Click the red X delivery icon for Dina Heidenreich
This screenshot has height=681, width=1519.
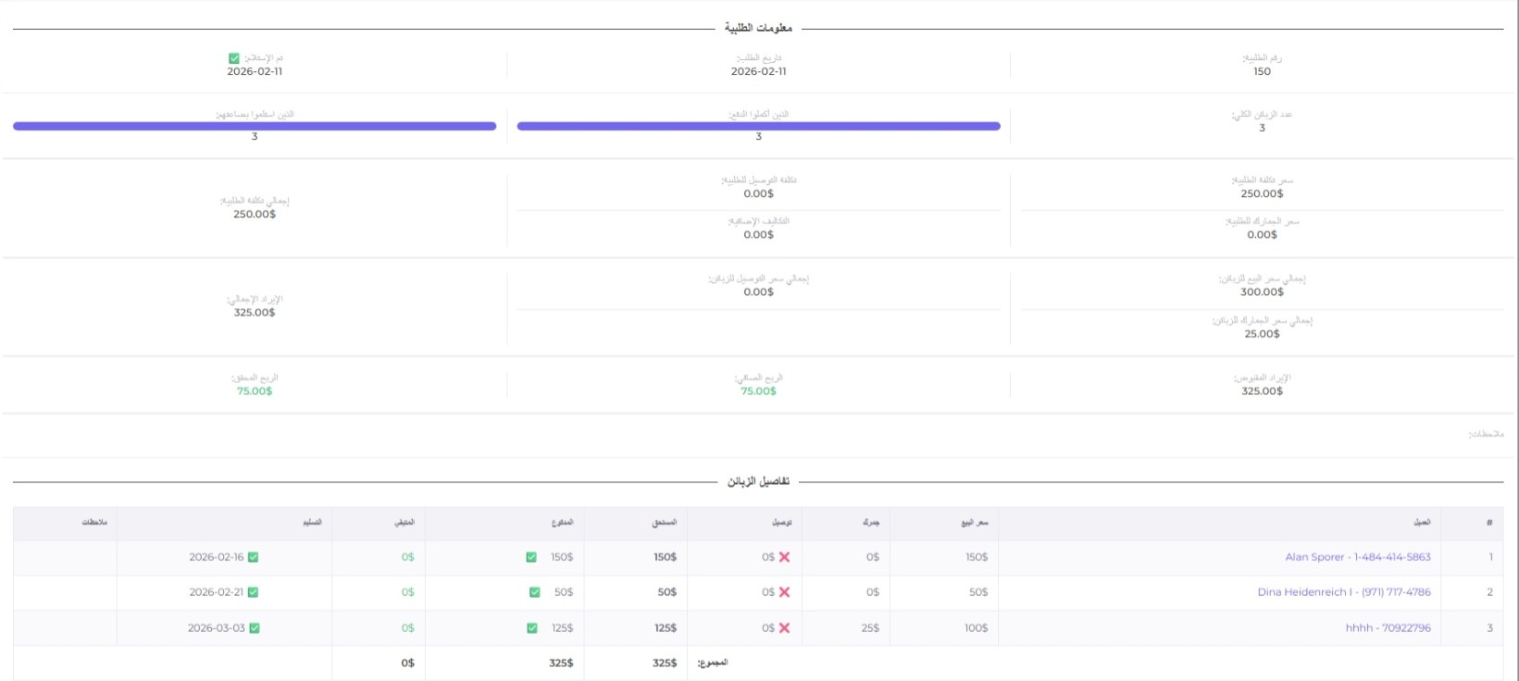(784, 592)
